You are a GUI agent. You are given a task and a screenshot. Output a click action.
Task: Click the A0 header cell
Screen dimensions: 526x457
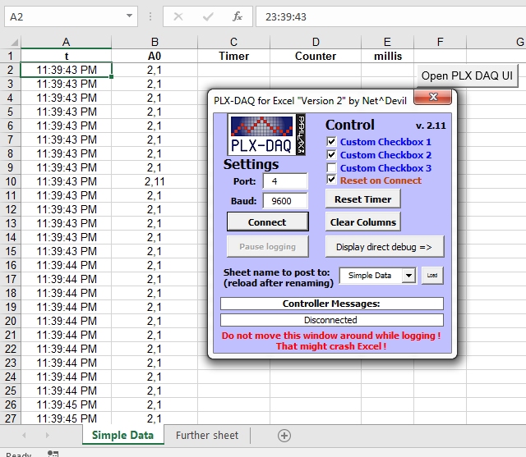click(x=155, y=56)
